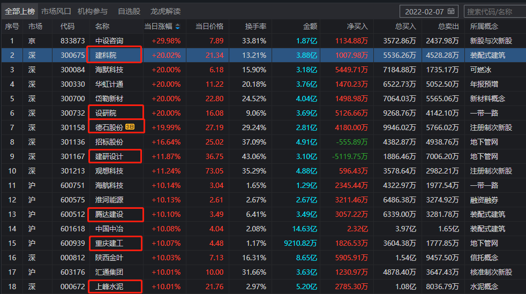Open the date selector showing 2022-02-07
The width and height of the screenshot is (526, 294).
point(429,11)
